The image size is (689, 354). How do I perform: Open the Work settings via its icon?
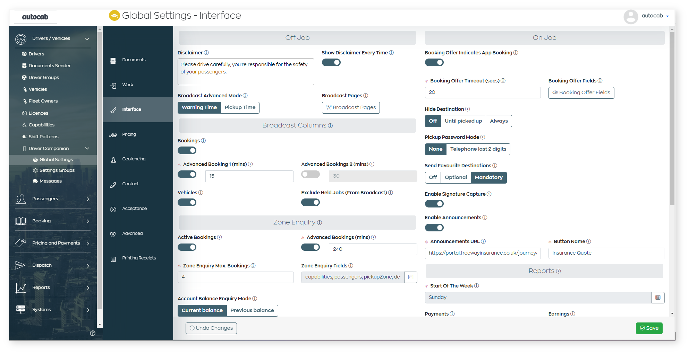(x=113, y=85)
